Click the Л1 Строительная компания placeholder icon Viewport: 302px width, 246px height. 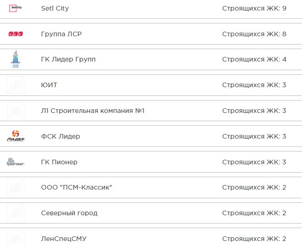click(16, 111)
